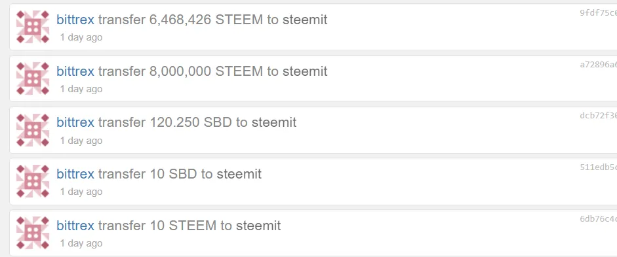Open bittrex link in 8,000,000 STEEM row
Viewport: 617px width, 257px height.
click(x=75, y=71)
